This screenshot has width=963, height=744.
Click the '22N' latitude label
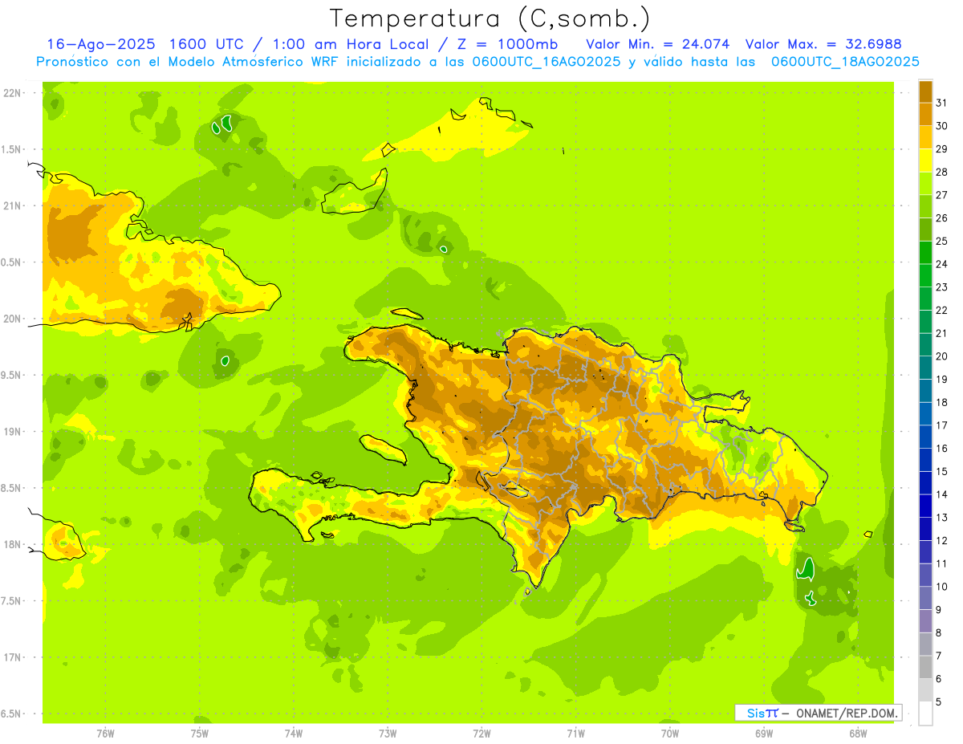click(x=12, y=92)
